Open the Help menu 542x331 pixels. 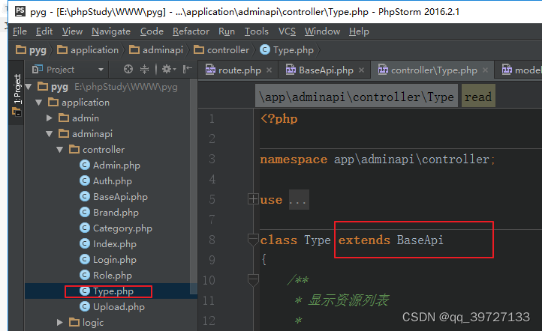click(x=359, y=31)
